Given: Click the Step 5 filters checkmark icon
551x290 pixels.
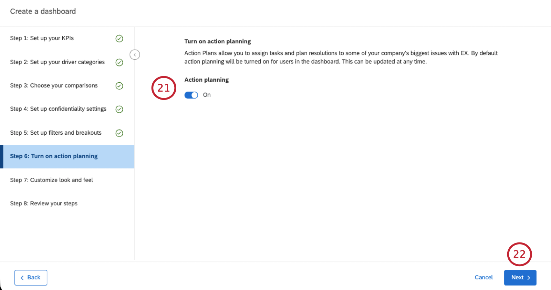Looking at the screenshot, I should point(119,133).
